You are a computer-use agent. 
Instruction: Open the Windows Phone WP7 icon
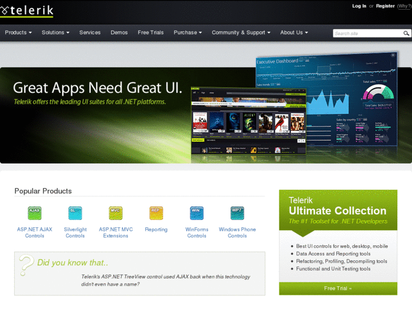click(237, 213)
